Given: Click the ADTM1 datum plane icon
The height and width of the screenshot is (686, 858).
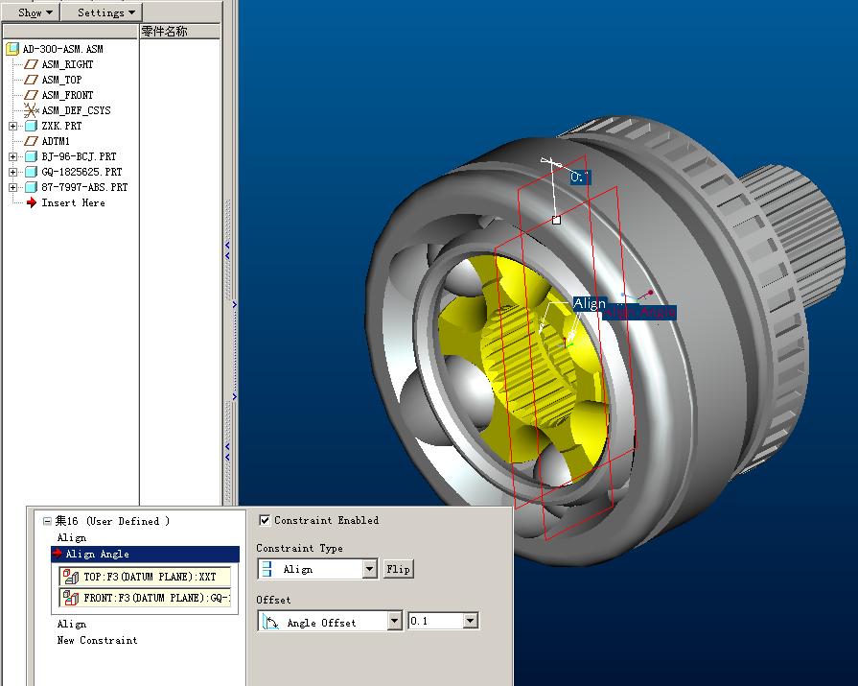Looking at the screenshot, I should pyautogui.click(x=32, y=141).
